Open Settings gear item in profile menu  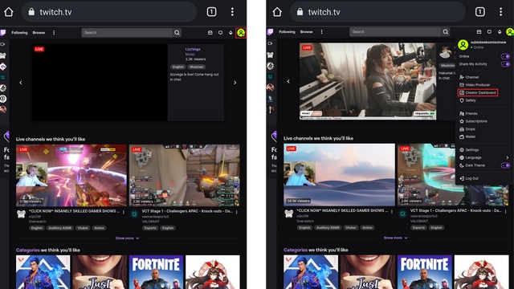pyautogui.click(x=469, y=150)
